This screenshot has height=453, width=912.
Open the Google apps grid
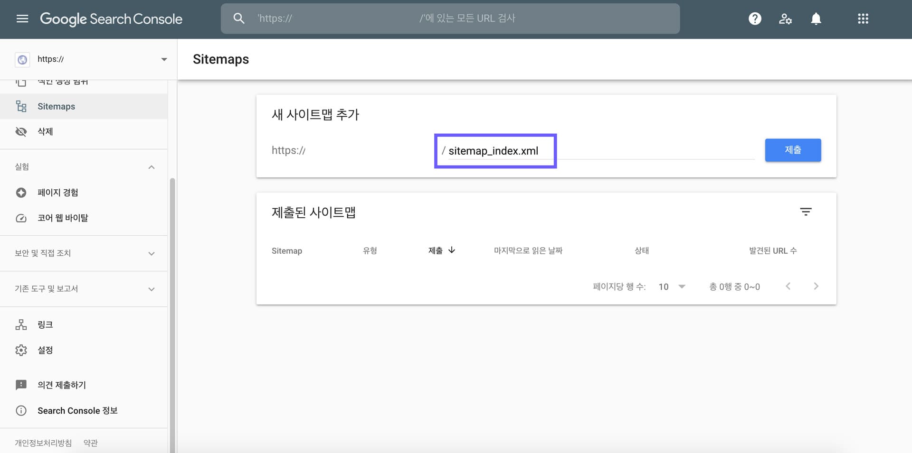click(863, 18)
